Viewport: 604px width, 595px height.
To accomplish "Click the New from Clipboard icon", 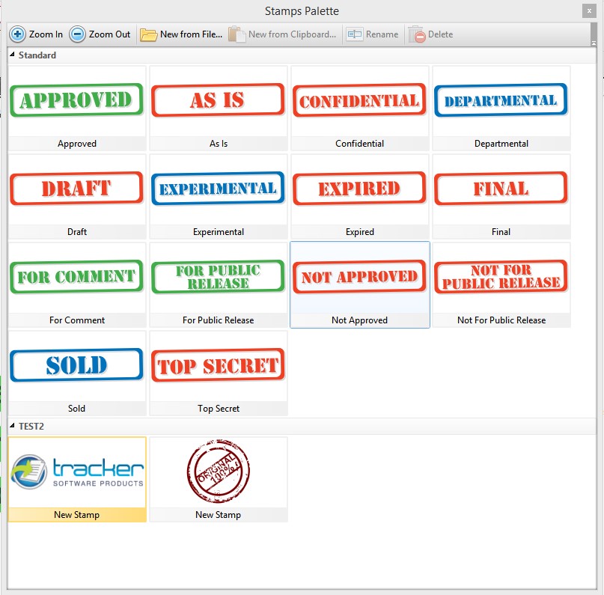I will coord(237,34).
